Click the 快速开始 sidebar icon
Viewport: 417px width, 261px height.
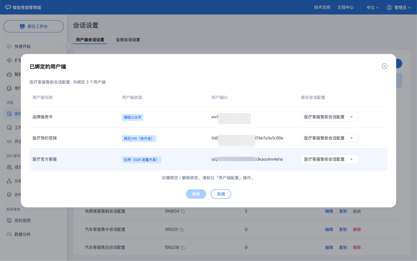[x=9, y=46]
